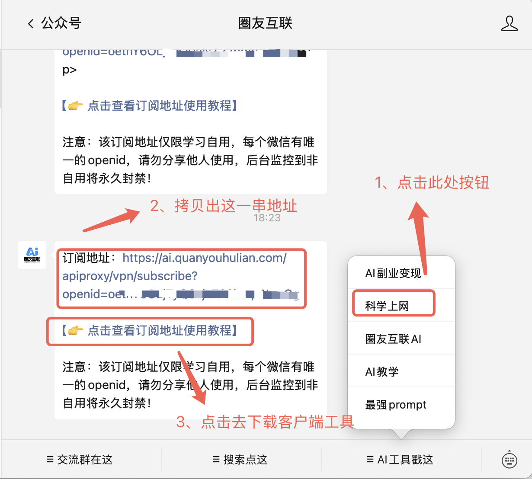Select 圈友互联AI menu entry
Image resolution: width=532 pixels, height=479 pixels.
click(x=401, y=338)
